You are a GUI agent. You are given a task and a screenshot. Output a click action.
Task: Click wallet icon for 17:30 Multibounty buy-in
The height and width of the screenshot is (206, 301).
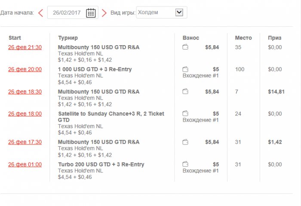point(185,142)
